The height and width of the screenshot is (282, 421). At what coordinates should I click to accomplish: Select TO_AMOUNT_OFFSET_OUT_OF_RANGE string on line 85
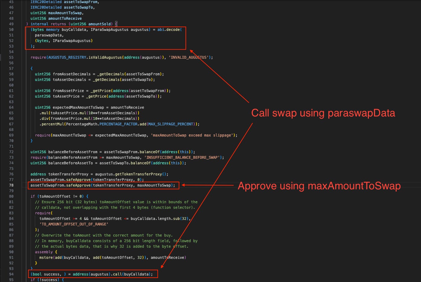[75, 224]
